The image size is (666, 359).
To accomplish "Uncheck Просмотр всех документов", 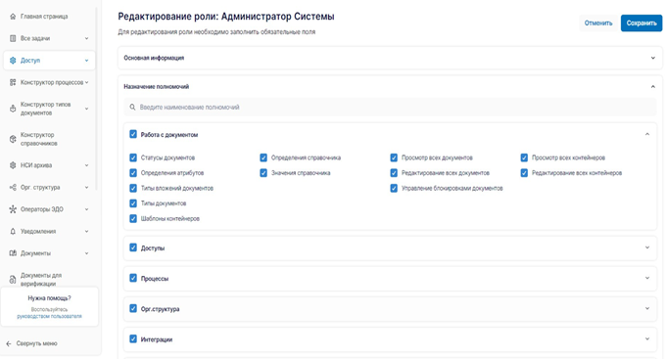I will click(394, 157).
